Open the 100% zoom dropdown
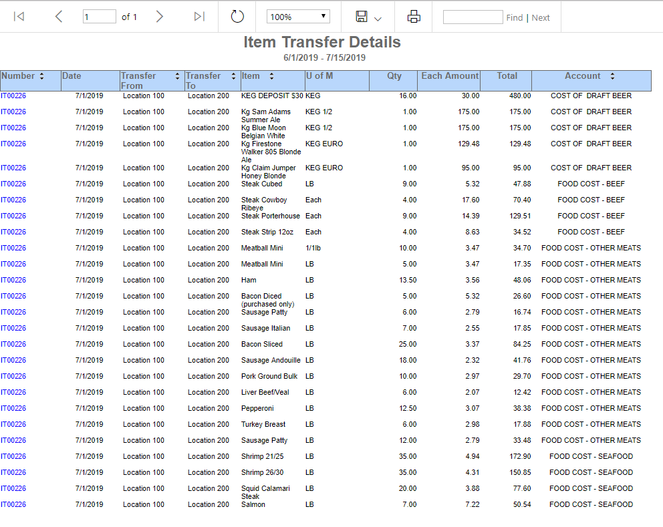This screenshot has height=527, width=663. [298, 17]
